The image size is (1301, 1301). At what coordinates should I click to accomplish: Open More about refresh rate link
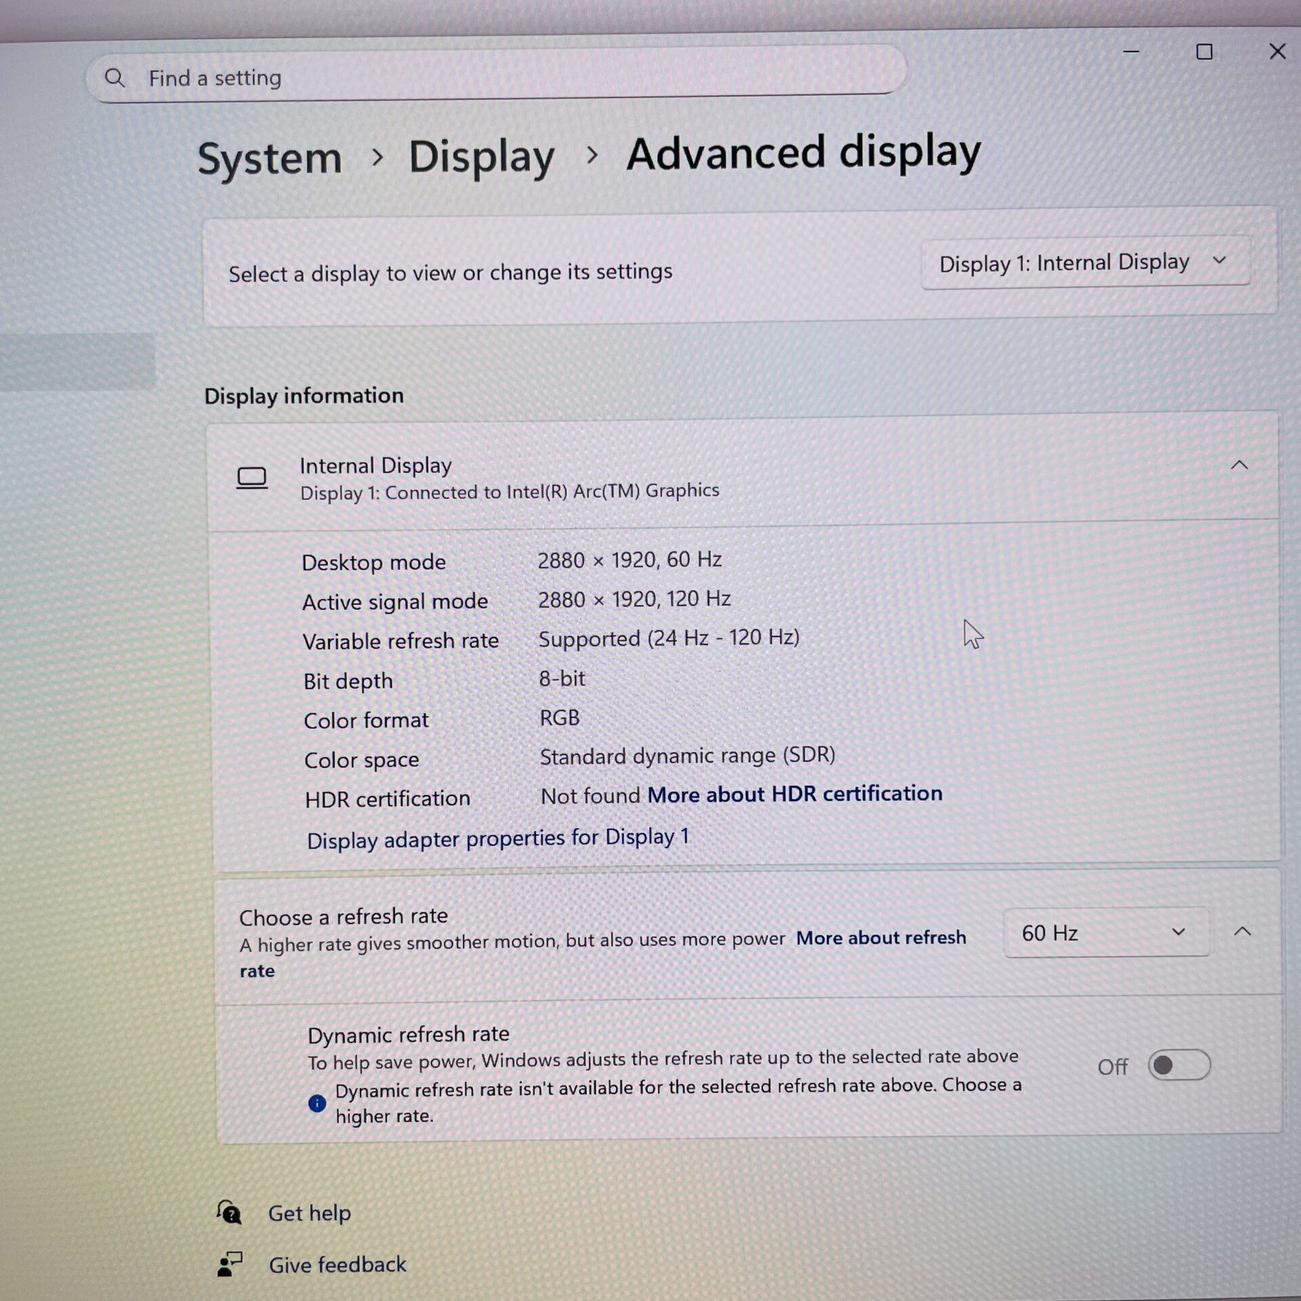(880, 938)
